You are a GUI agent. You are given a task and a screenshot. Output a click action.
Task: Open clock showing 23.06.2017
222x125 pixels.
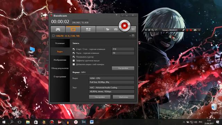[x=209, y=122]
